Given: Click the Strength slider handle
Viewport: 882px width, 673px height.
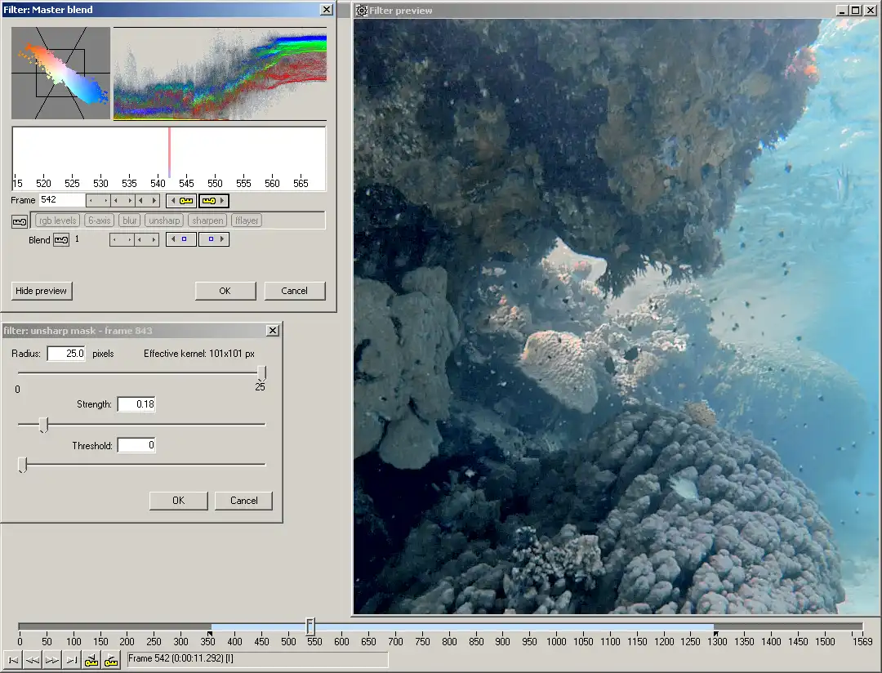Looking at the screenshot, I should [44, 424].
